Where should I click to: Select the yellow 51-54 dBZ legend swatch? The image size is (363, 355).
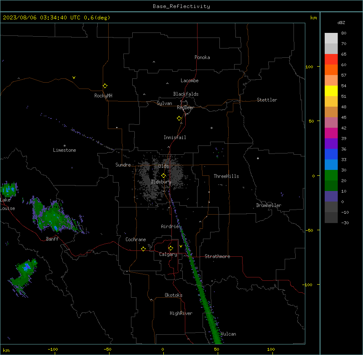tap(331, 91)
